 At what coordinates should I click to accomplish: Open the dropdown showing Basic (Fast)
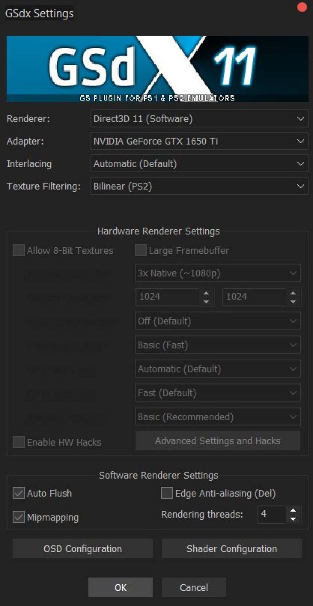(218, 345)
